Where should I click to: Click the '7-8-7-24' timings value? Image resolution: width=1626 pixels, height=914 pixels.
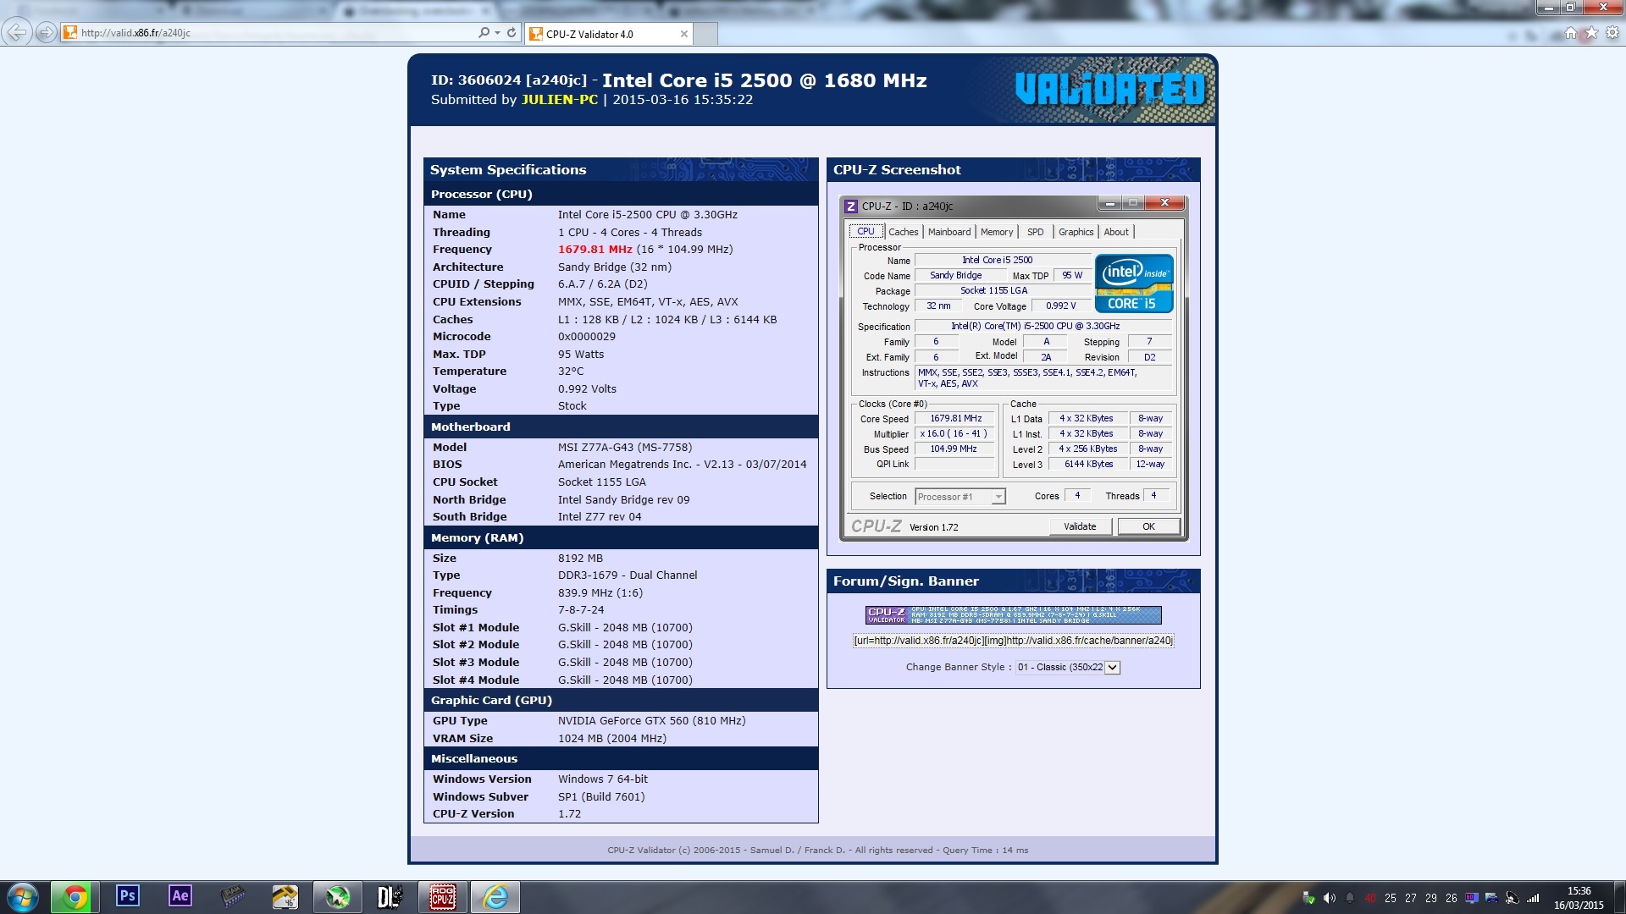point(581,610)
